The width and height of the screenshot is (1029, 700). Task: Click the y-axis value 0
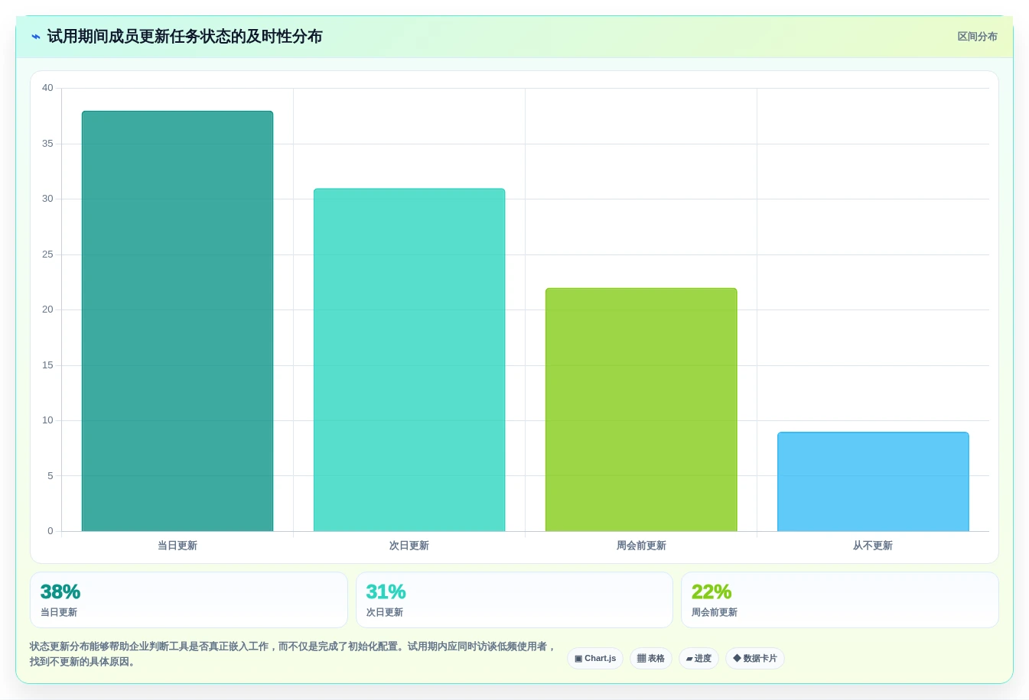click(50, 531)
